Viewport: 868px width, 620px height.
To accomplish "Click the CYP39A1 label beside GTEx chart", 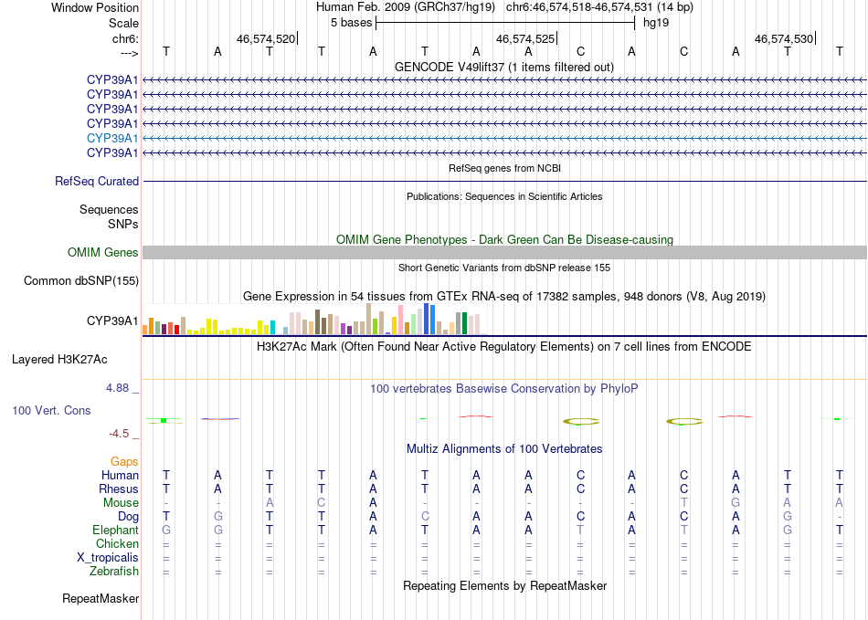I will click(x=112, y=321).
